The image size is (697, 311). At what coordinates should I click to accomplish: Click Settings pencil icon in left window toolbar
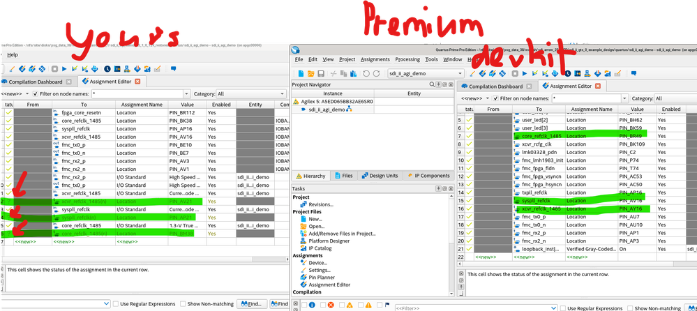(x=12, y=69)
